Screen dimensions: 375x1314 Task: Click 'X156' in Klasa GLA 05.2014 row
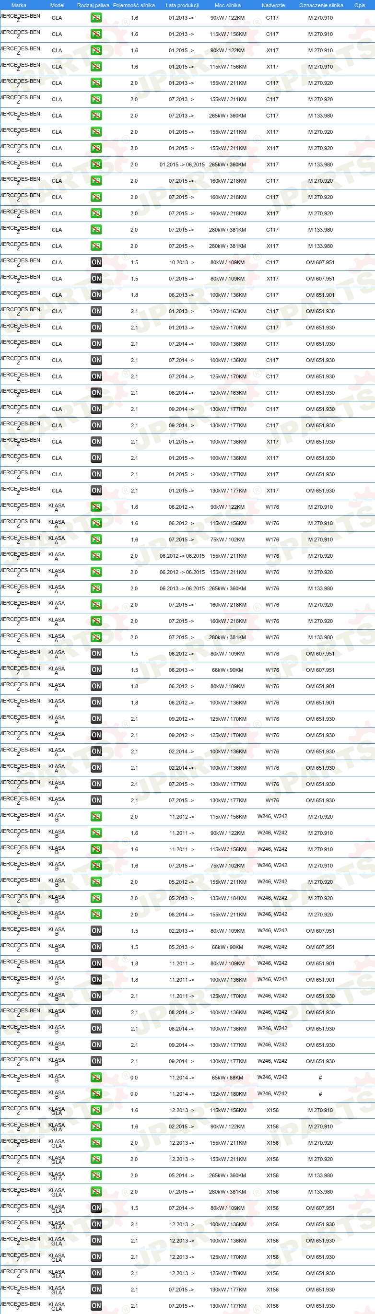(x=272, y=1175)
